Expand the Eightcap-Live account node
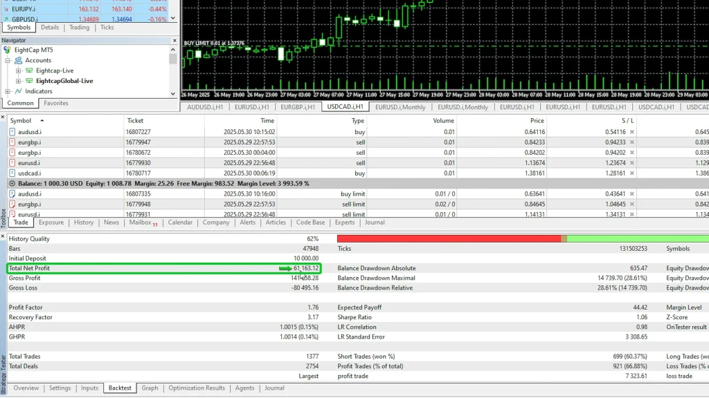The height and width of the screenshot is (398, 709). 19,71
